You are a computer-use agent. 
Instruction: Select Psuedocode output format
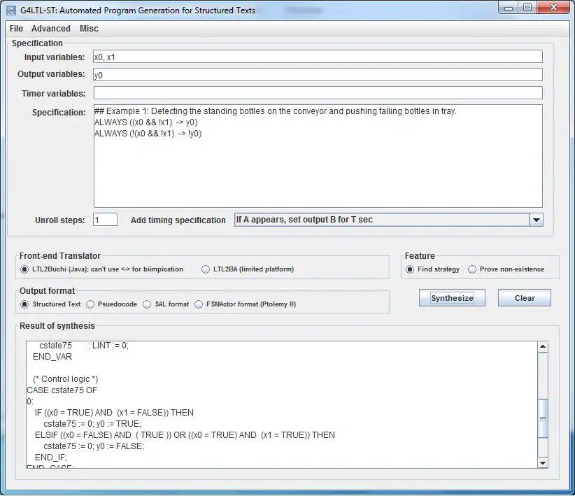pyautogui.click(x=90, y=304)
